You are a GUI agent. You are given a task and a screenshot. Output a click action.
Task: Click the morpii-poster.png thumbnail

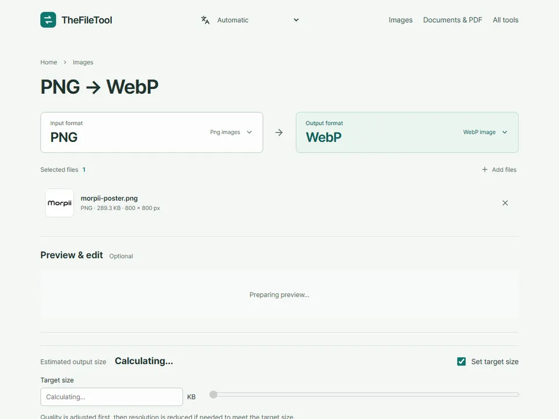pos(59,203)
